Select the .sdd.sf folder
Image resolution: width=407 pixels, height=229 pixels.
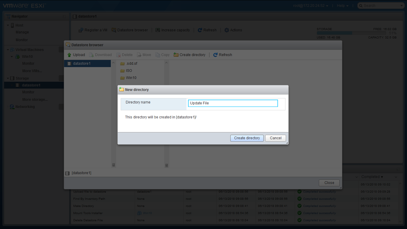131,64
